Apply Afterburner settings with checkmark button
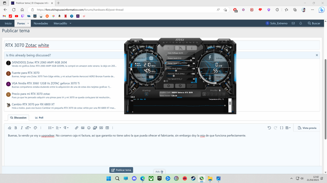The height and width of the screenshot is (183, 327). (192, 86)
